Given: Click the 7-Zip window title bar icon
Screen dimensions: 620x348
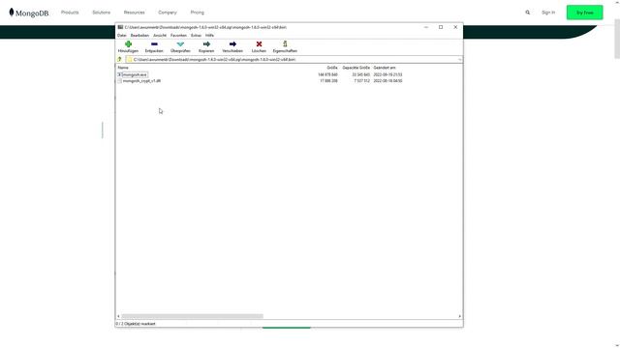Looking at the screenshot, I should pos(120,27).
